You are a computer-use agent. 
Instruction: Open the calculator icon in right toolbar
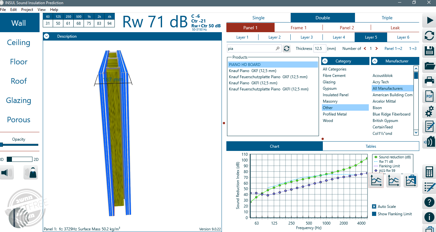(429, 172)
